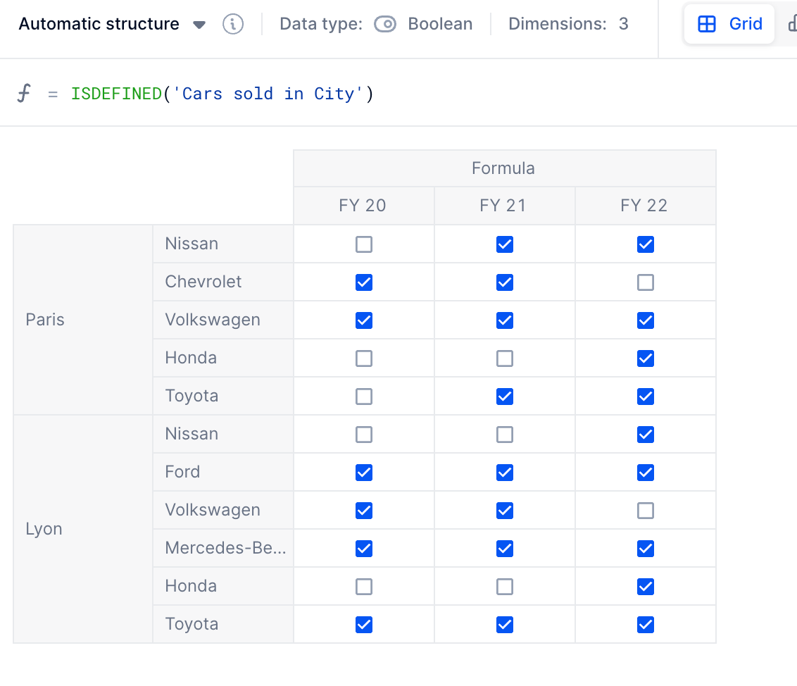Toggle Lyon Volkswagen FY 20 checkbox
This screenshot has height=686, width=797.
364,511
